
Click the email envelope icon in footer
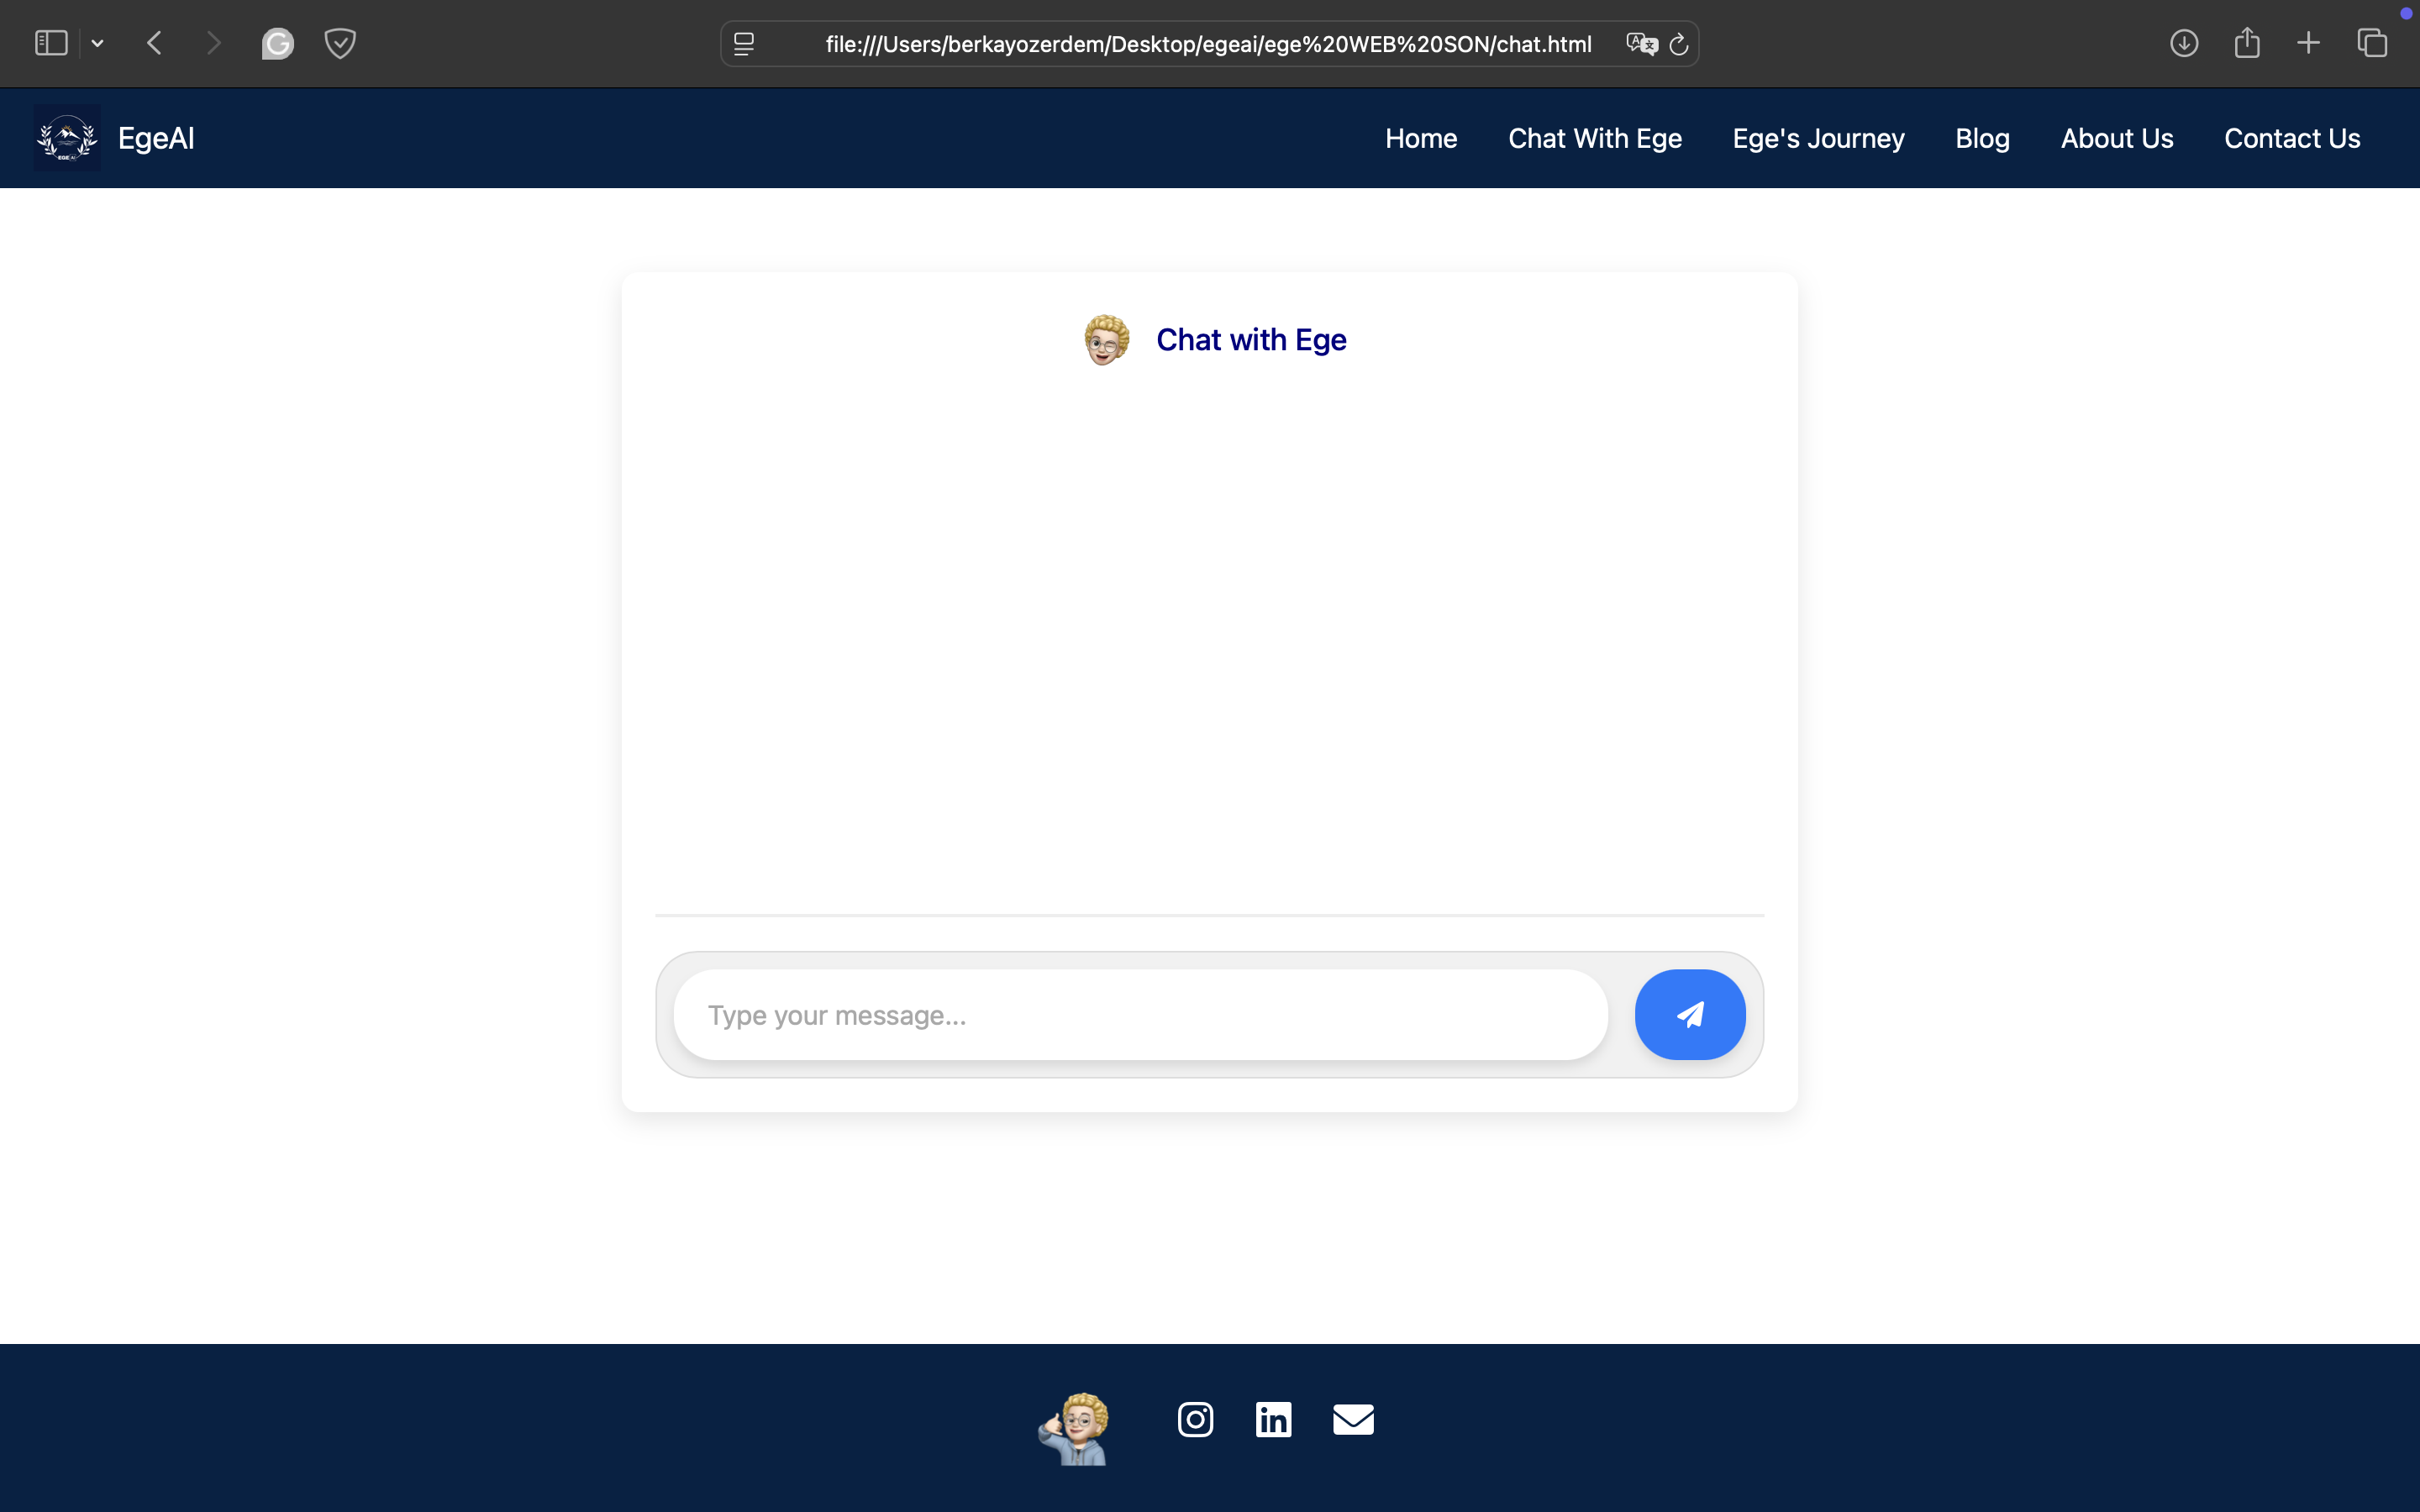point(1353,1419)
